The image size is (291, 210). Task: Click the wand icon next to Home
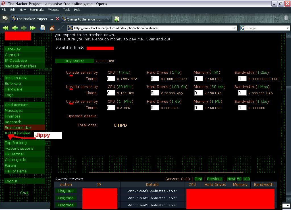point(61,28)
